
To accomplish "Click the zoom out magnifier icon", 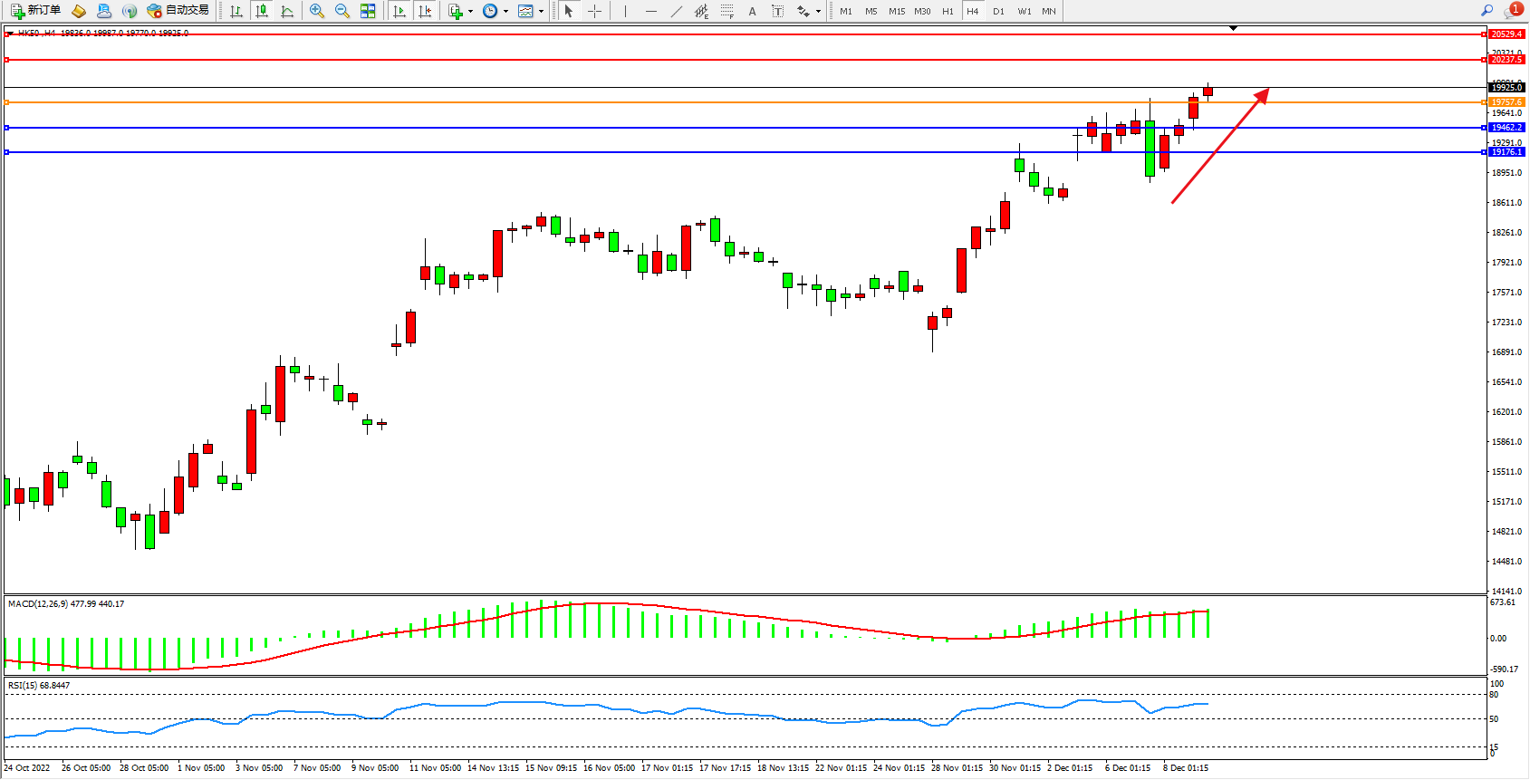I will 342,11.
